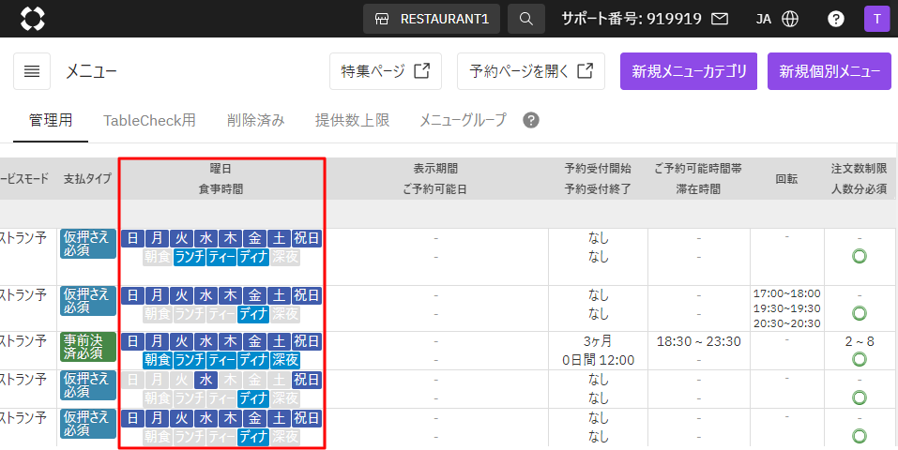Open the hamburger navigation menu

[32, 71]
